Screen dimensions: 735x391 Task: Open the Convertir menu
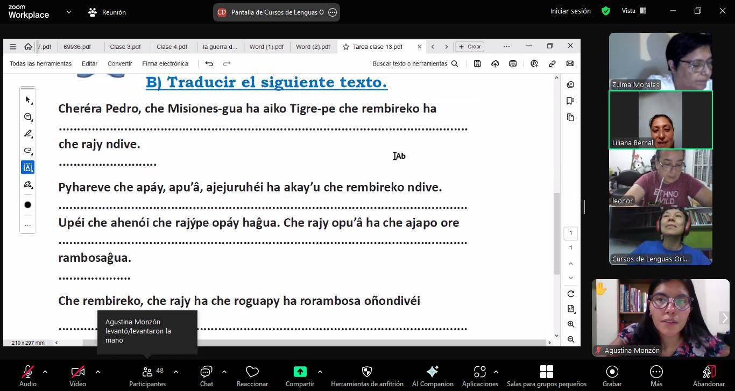(x=119, y=63)
